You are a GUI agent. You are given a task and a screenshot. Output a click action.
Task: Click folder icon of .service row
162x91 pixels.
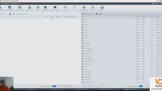pyautogui.click(x=83, y=35)
